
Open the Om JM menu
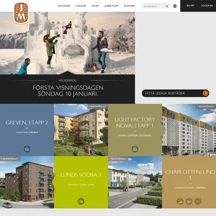click(x=95, y=6)
